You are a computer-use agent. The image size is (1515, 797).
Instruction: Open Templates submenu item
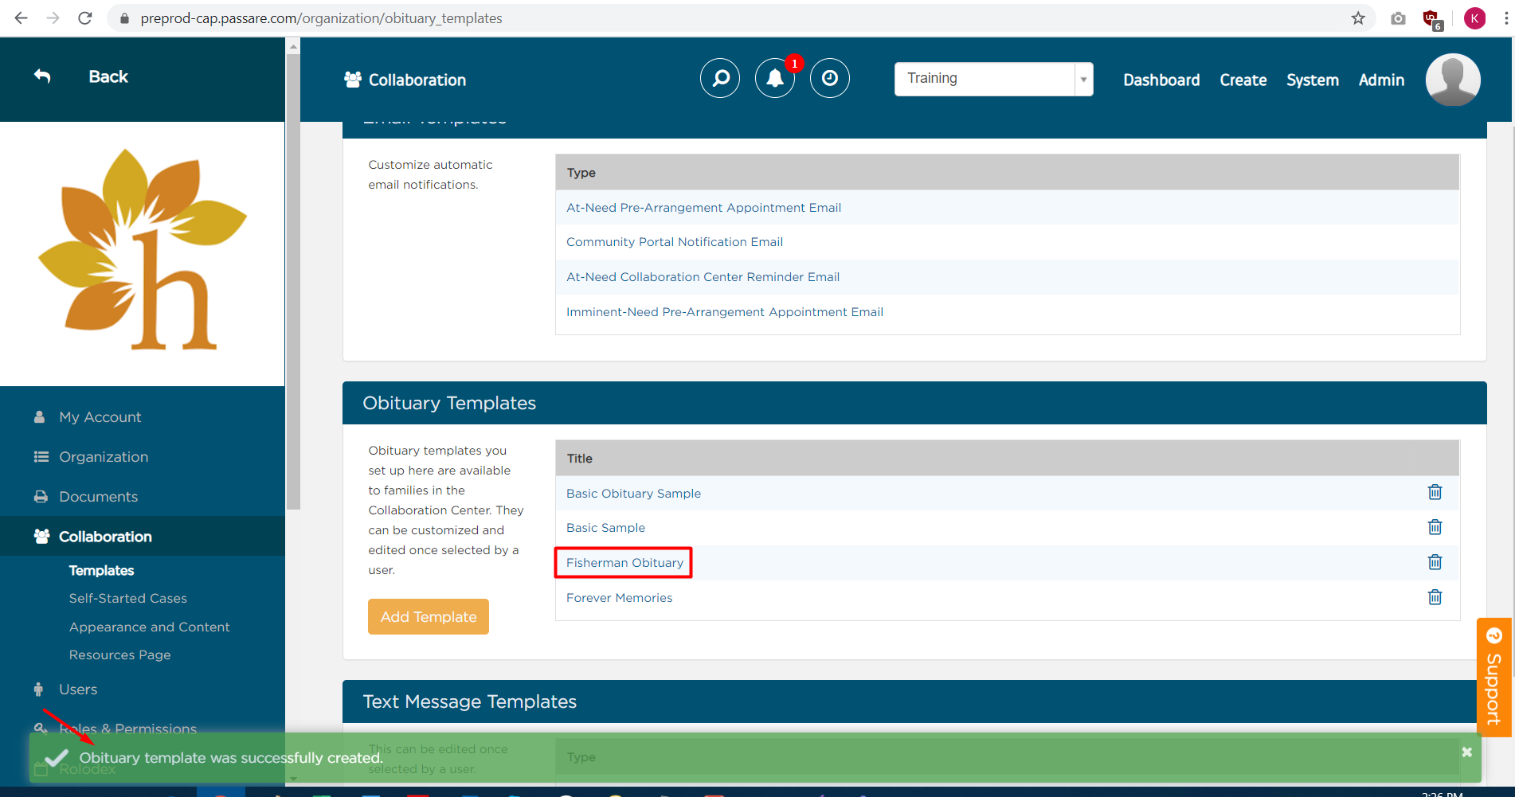point(101,570)
